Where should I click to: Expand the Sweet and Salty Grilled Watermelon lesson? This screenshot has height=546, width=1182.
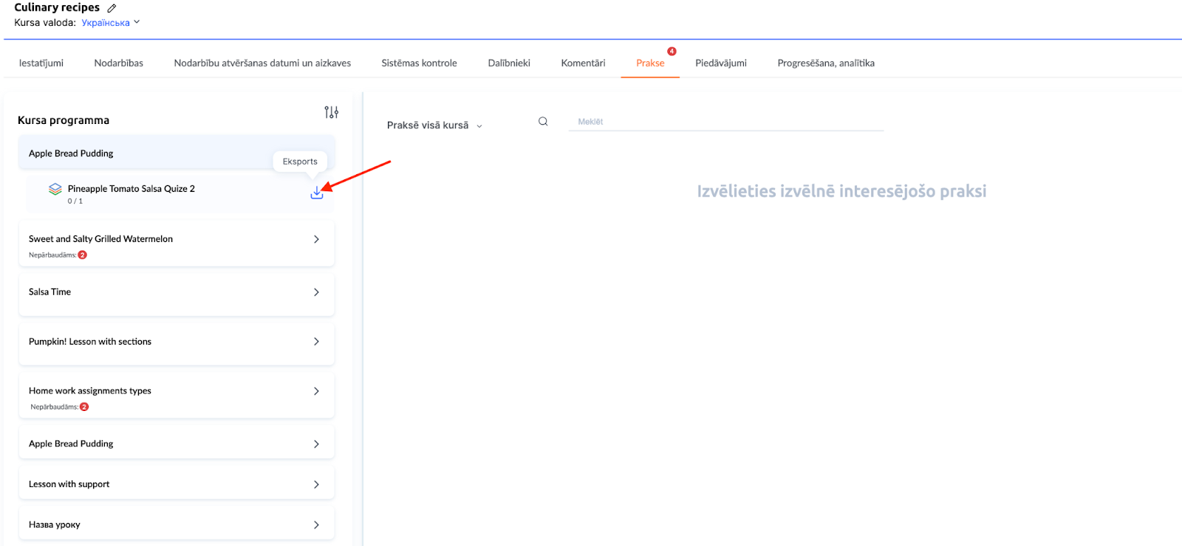pyautogui.click(x=316, y=239)
